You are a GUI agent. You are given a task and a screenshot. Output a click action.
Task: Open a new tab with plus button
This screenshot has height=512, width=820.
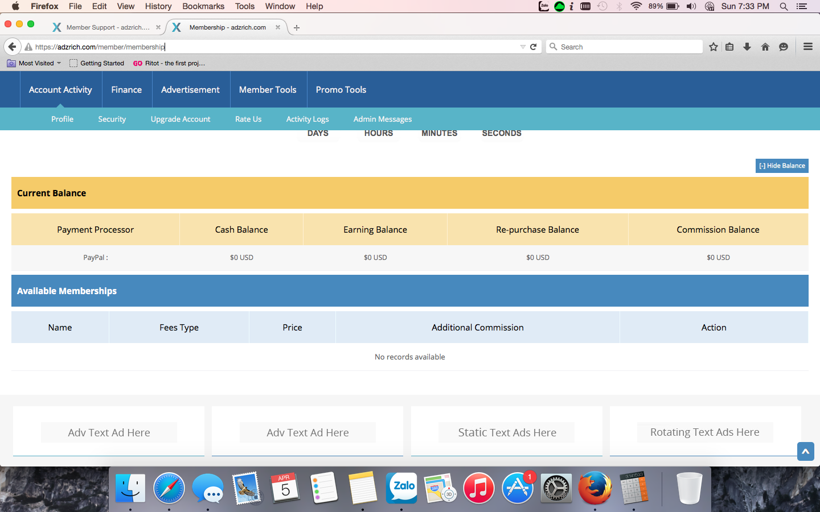[x=297, y=27]
